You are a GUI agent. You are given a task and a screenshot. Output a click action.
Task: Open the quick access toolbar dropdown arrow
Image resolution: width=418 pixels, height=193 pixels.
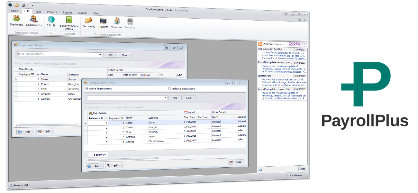click(x=32, y=5)
